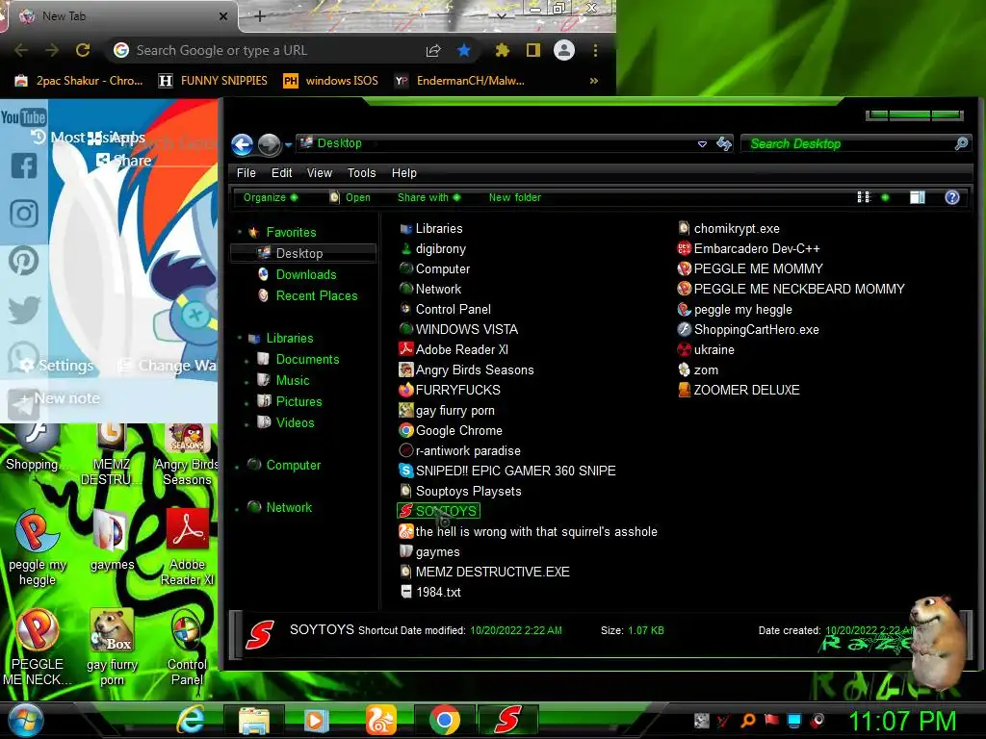986x739 pixels.
Task: Click the Explorer back arrow button
Action: point(242,144)
